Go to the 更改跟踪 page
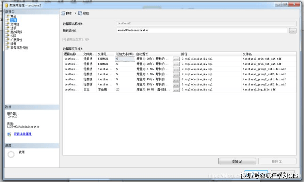The width and height of the screenshot is (304, 182). [x=16, y=32]
